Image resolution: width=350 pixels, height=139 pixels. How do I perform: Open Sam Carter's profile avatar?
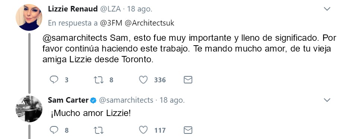pyautogui.click(x=29, y=109)
